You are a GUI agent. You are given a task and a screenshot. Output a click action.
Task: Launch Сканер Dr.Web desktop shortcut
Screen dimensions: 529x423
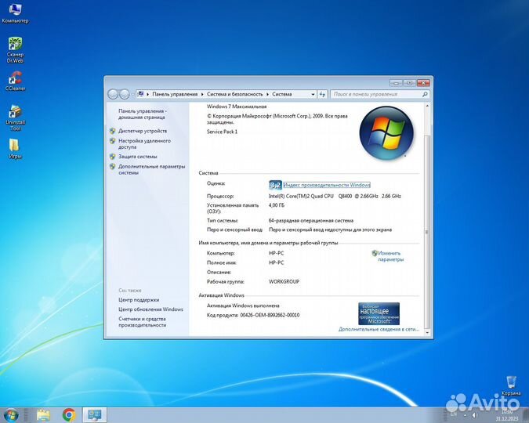15,50
